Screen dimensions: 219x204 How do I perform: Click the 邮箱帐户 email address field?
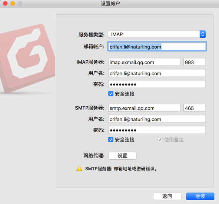coord(157,47)
